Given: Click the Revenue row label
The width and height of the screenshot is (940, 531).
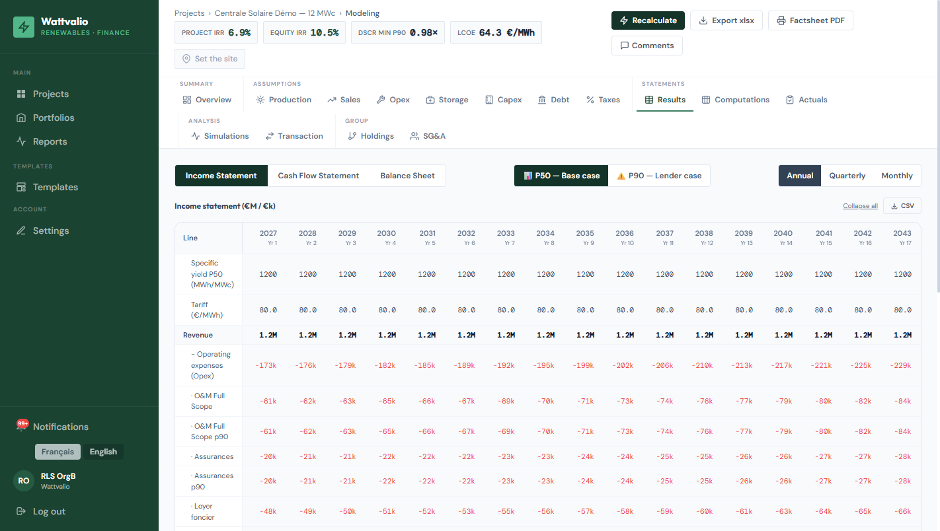Looking at the screenshot, I should tap(198, 335).
